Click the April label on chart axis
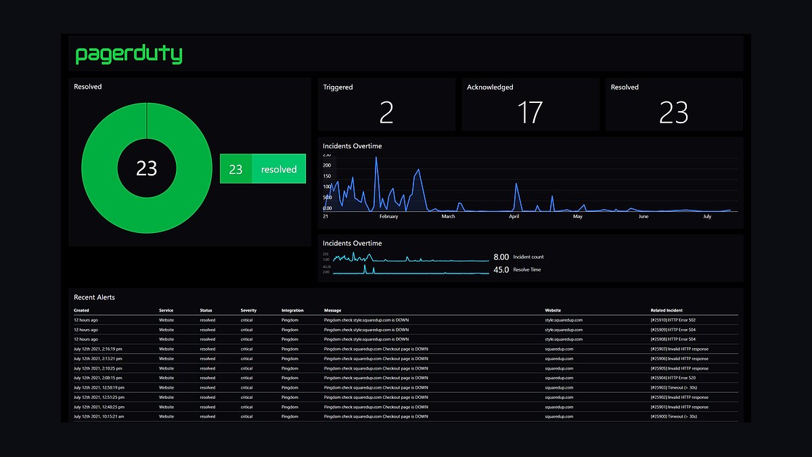 pyautogui.click(x=514, y=217)
